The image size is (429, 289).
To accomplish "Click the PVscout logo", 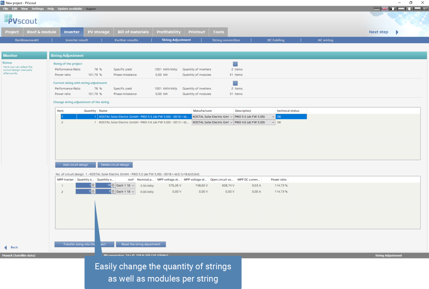I will tap(21, 19).
